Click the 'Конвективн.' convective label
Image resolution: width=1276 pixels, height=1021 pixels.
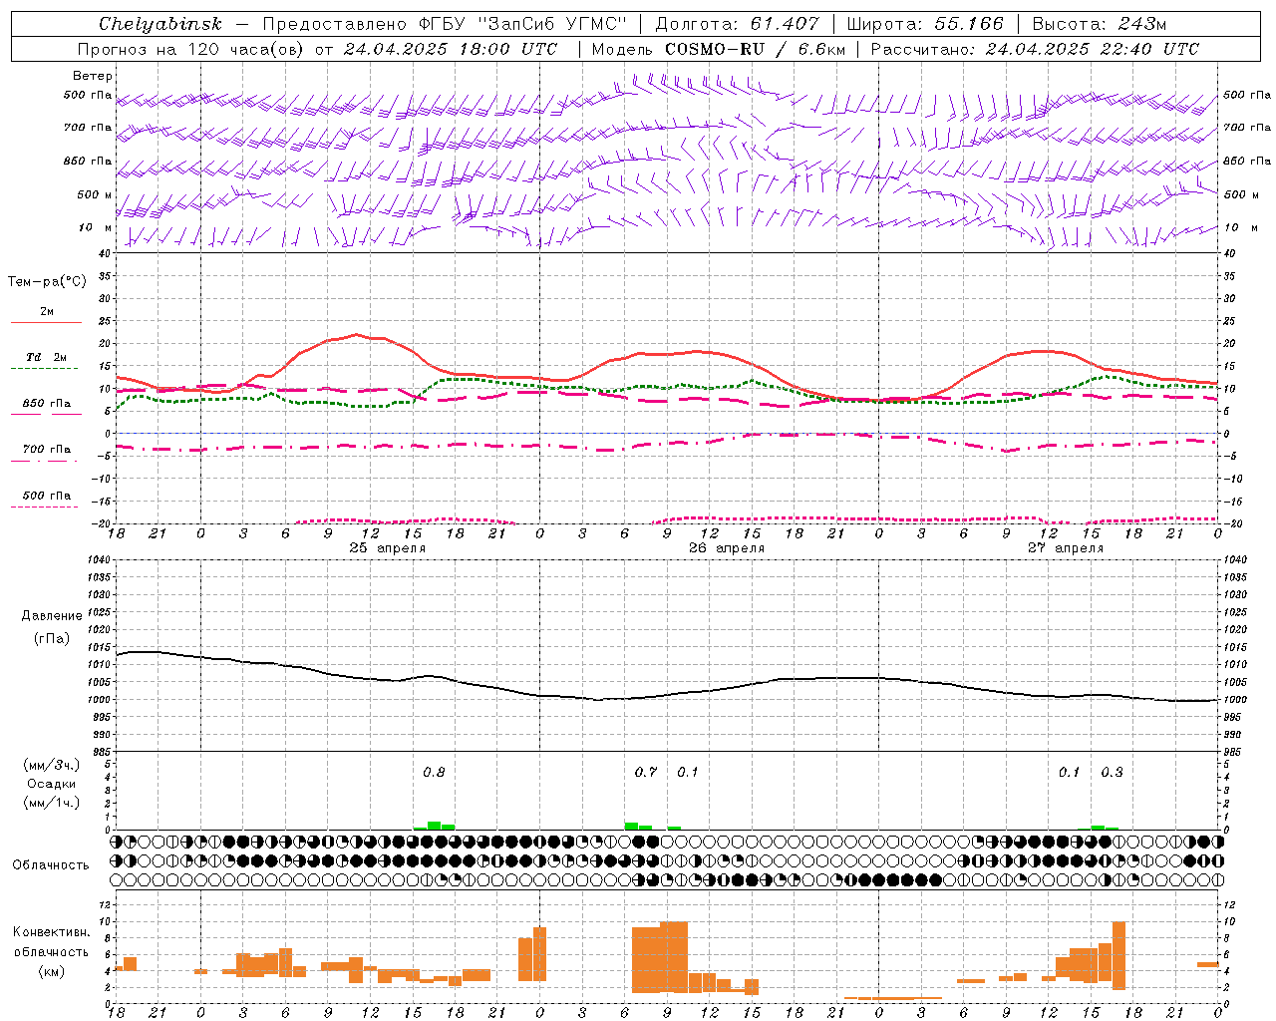point(52,932)
